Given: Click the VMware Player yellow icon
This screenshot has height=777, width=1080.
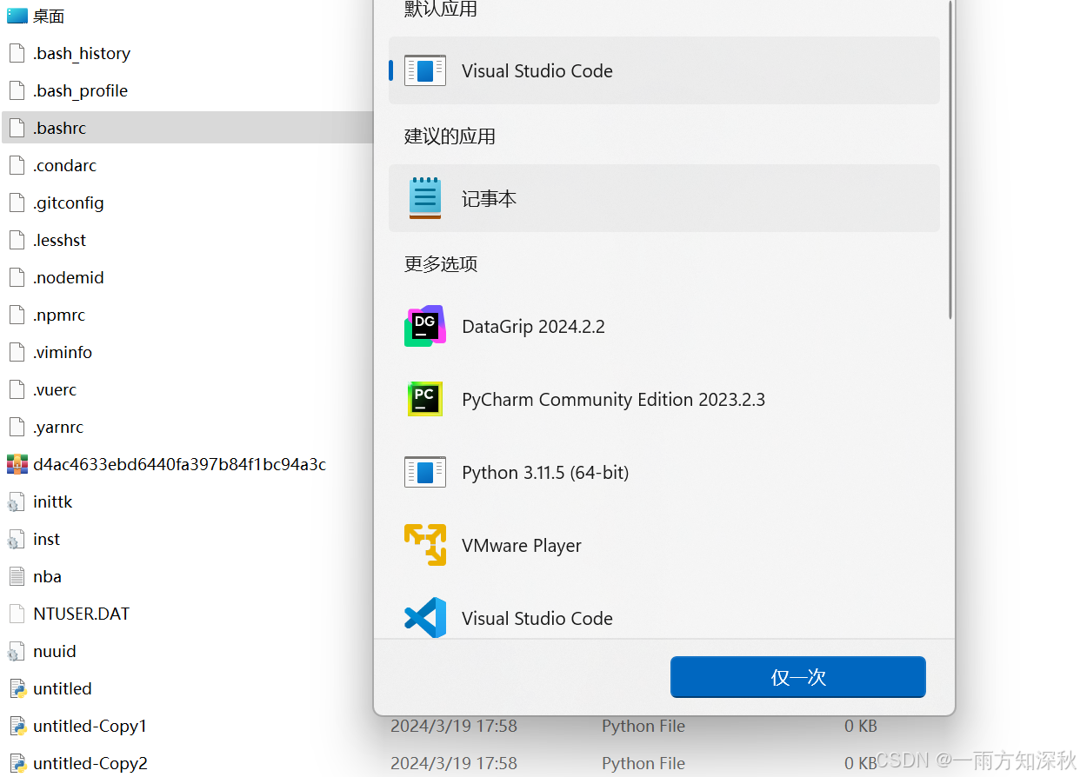Looking at the screenshot, I should tap(425, 545).
